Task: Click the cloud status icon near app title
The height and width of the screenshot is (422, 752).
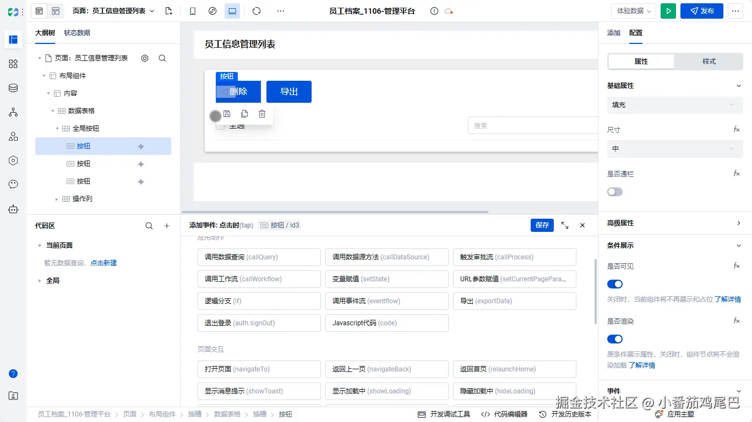Action: [449, 11]
